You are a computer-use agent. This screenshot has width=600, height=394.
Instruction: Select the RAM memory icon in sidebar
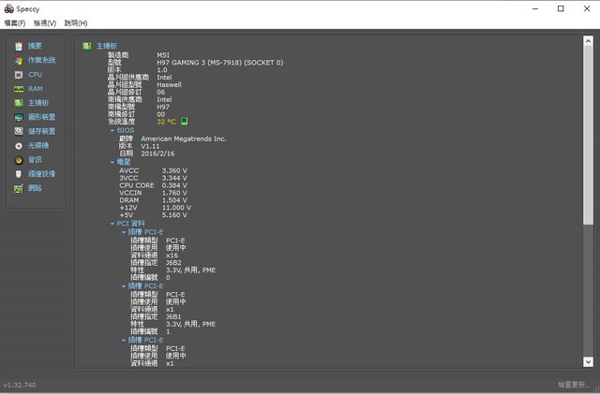click(18, 89)
